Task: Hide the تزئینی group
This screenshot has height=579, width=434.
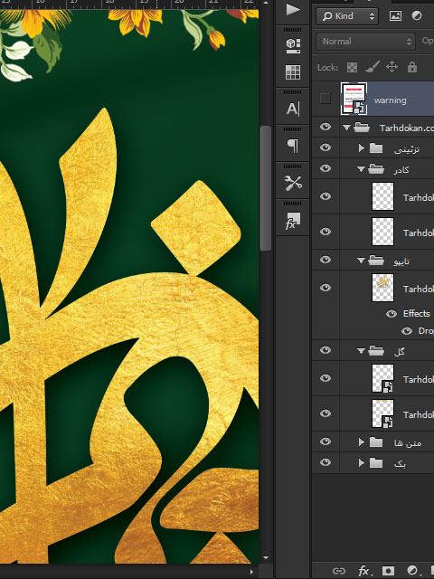Action: coord(325,147)
